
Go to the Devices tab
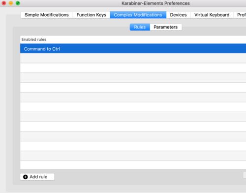178,15
